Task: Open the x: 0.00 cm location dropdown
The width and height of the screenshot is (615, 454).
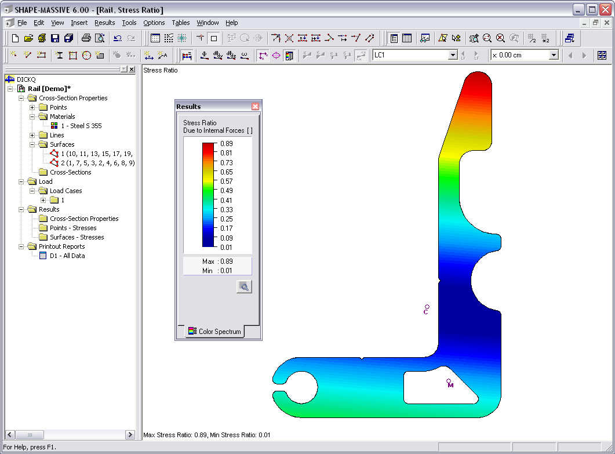Action: tap(554, 55)
